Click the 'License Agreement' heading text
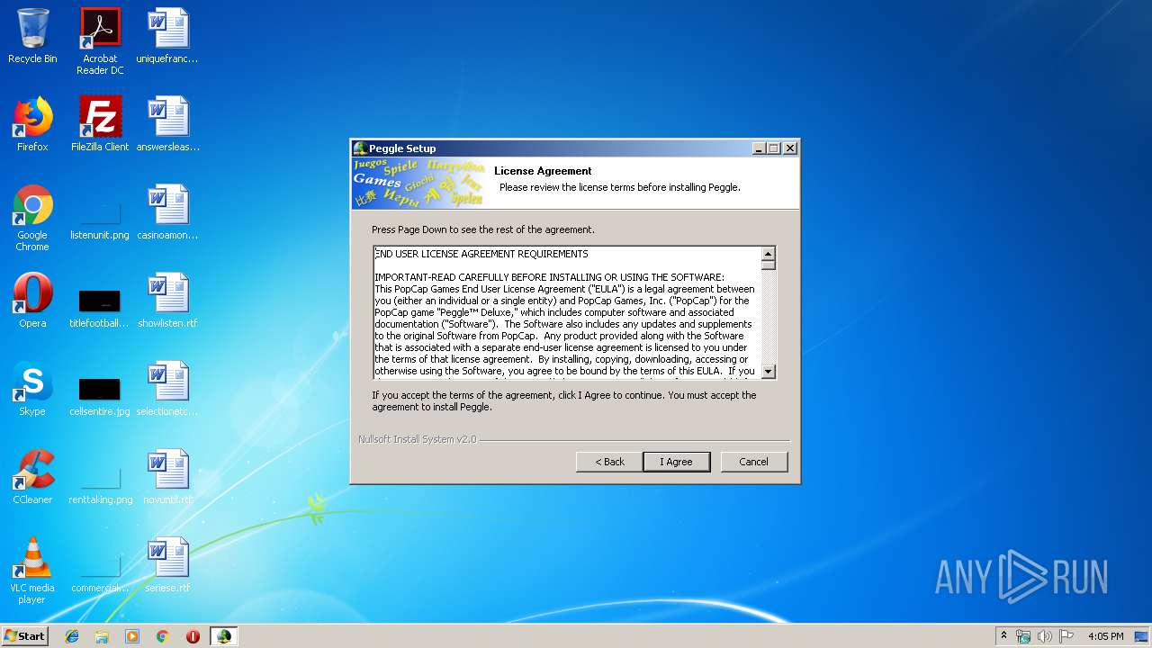 tap(543, 171)
